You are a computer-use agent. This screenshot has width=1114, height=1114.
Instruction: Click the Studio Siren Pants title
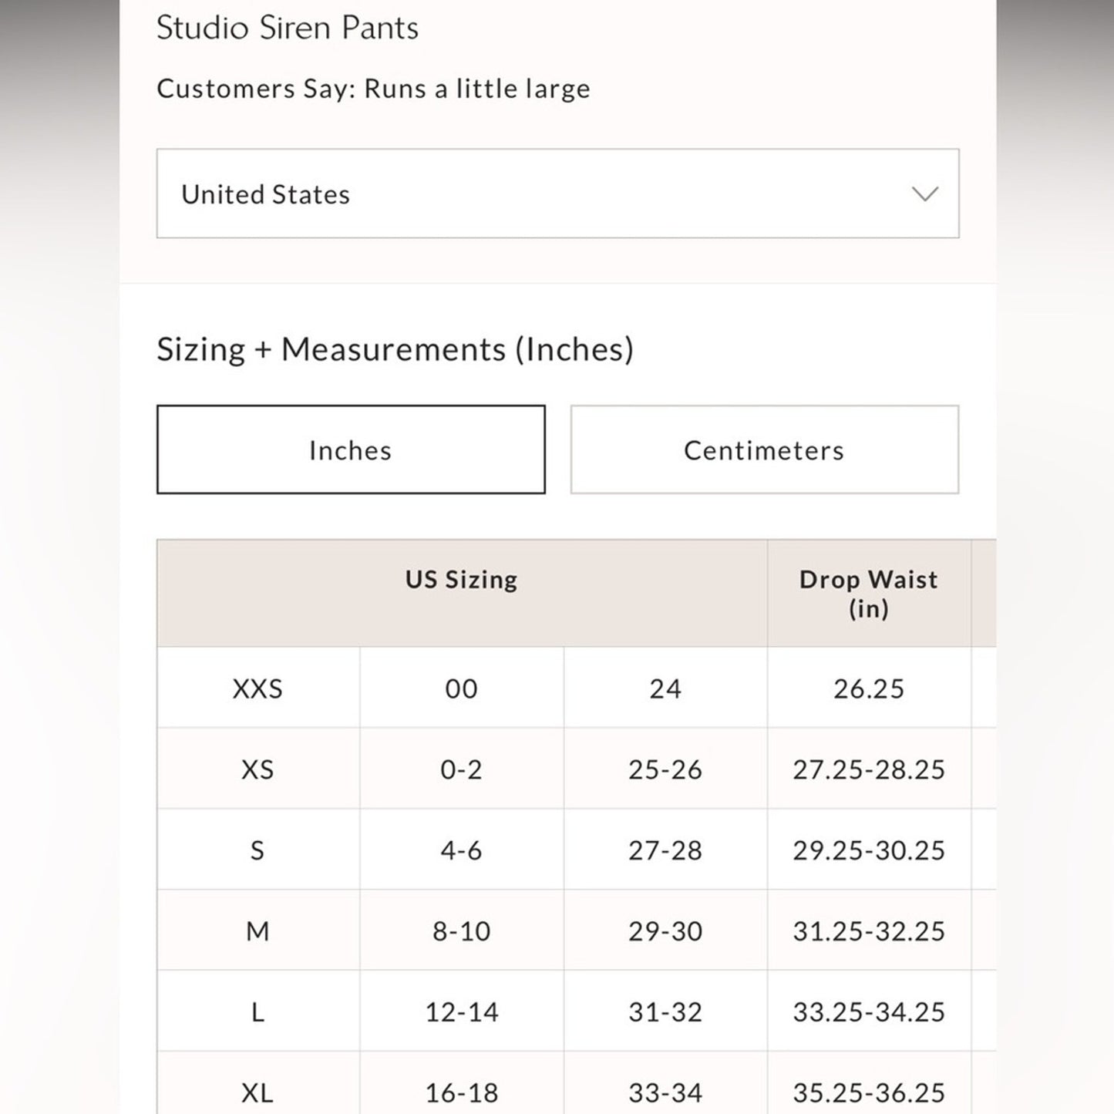pyautogui.click(x=288, y=28)
